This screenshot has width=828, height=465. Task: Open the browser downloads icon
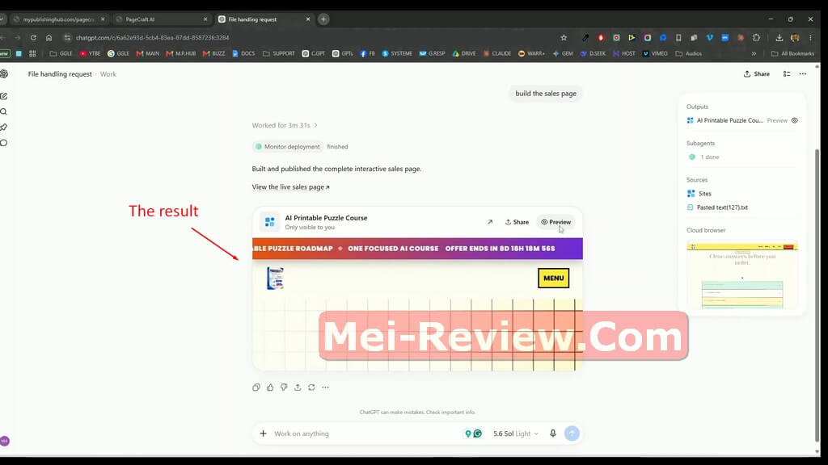pos(779,37)
